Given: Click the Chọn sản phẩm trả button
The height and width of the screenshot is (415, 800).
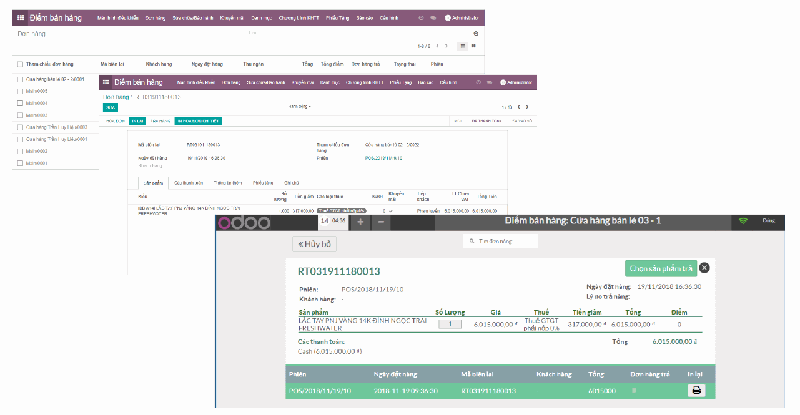Looking at the screenshot, I should pos(661,268).
